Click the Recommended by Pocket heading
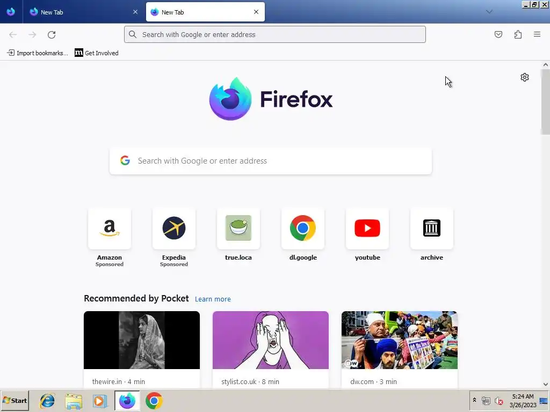The height and width of the screenshot is (412, 550). 136,298
